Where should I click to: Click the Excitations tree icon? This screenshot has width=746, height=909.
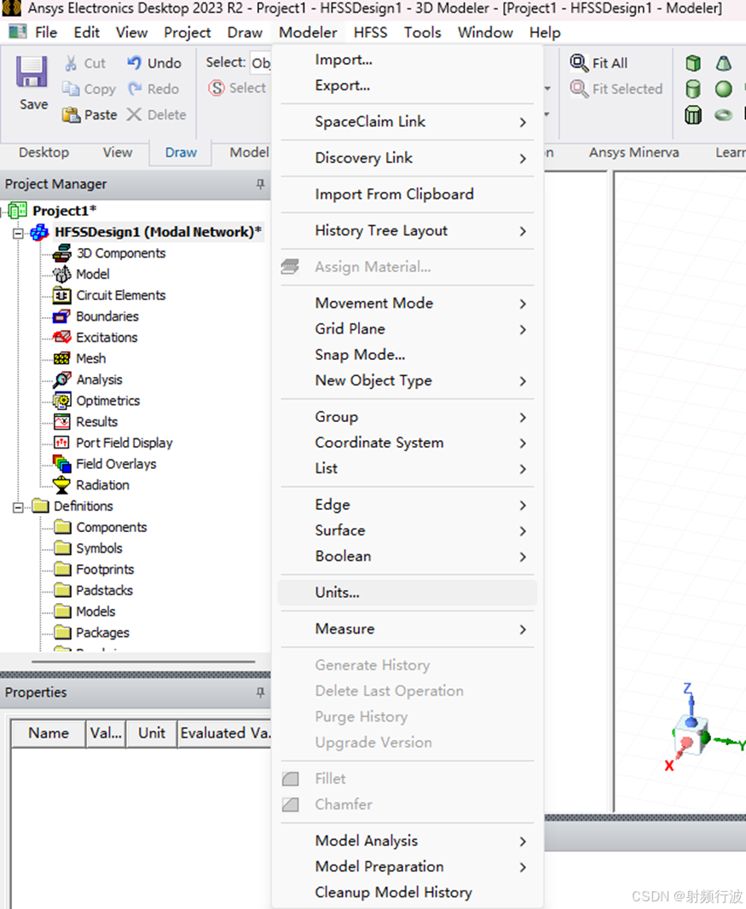coord(61,338)
